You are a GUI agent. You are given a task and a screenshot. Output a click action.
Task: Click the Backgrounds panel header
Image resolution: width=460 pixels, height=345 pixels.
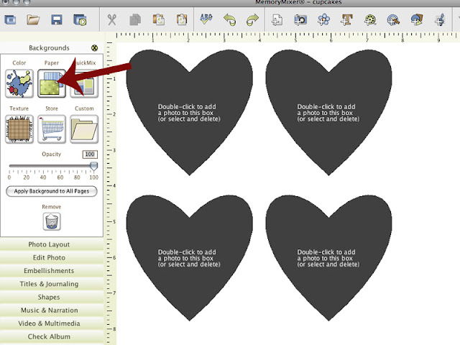point(49,48)
